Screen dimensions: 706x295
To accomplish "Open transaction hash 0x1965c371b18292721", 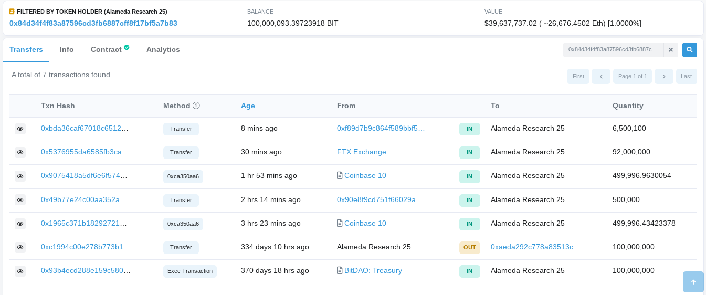I will (85, 223).
